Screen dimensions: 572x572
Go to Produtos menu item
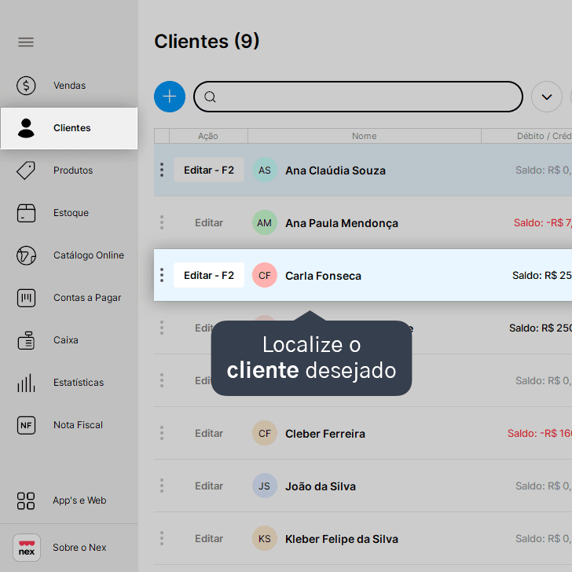pyautogui.click(x=73, y=170)
